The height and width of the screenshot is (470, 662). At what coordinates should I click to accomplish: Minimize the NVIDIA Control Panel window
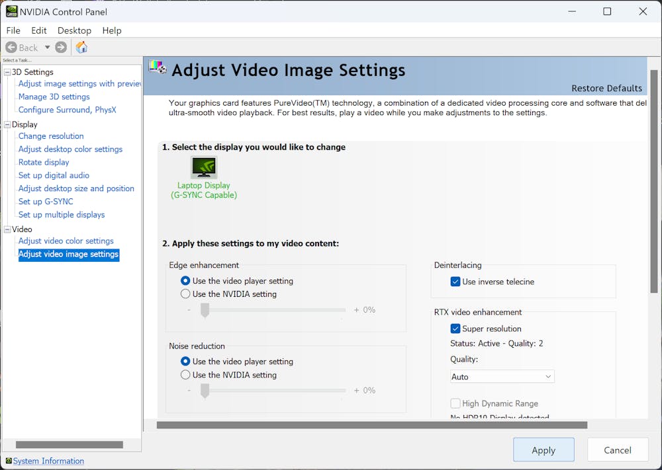tap(572, 11)
